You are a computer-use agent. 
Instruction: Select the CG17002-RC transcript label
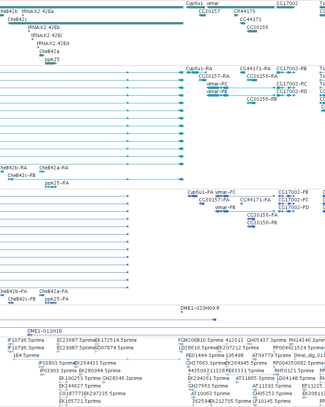click(292, 84)
